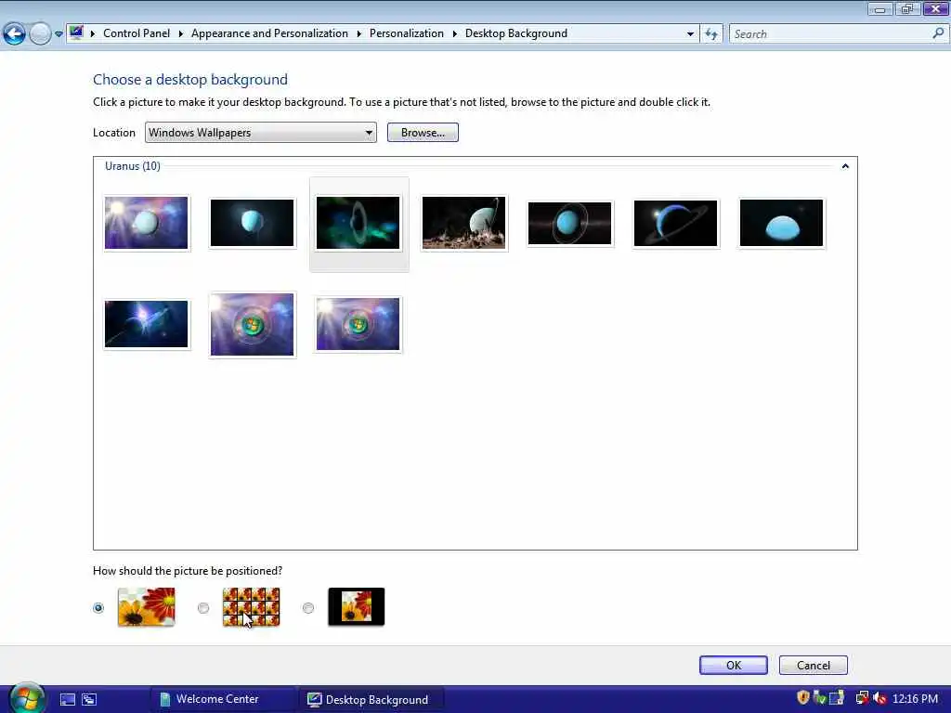Click Desktop Background in the breadcrumb
The height and width of the screenshot is (713, 951).
(516, 33)
